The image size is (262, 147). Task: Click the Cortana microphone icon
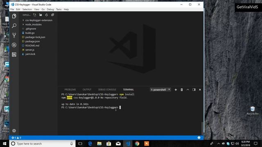pyautogui.click(x=72, y=143)
